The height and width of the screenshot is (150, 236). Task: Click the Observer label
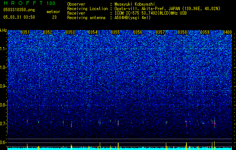[x=76, y=4]
